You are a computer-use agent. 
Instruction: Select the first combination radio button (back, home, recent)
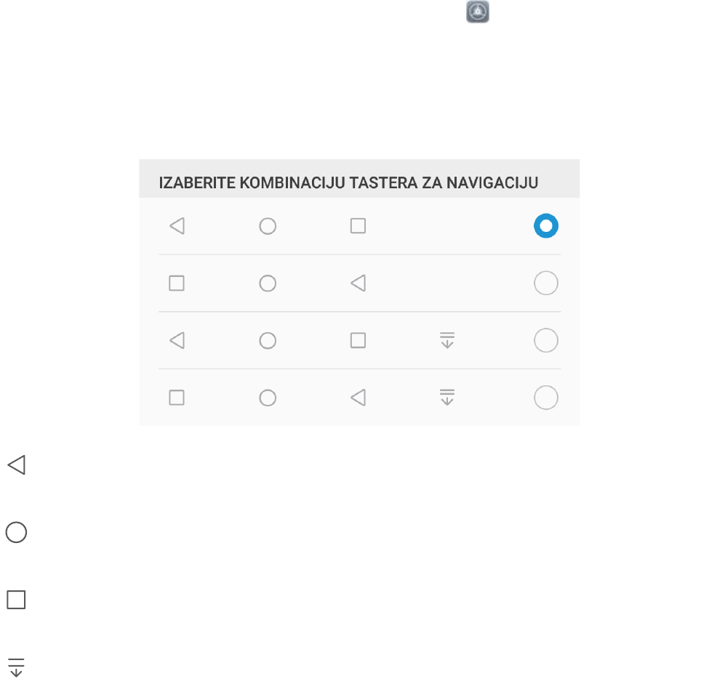[x=545, y=226]
